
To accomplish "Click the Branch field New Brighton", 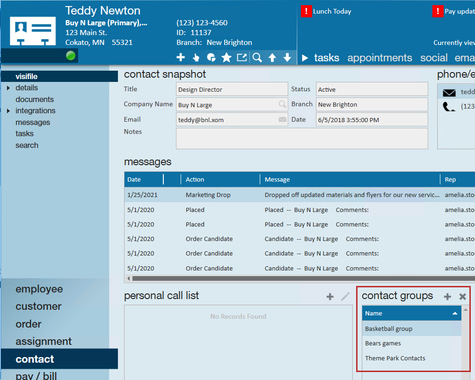I will click(372, 104).
